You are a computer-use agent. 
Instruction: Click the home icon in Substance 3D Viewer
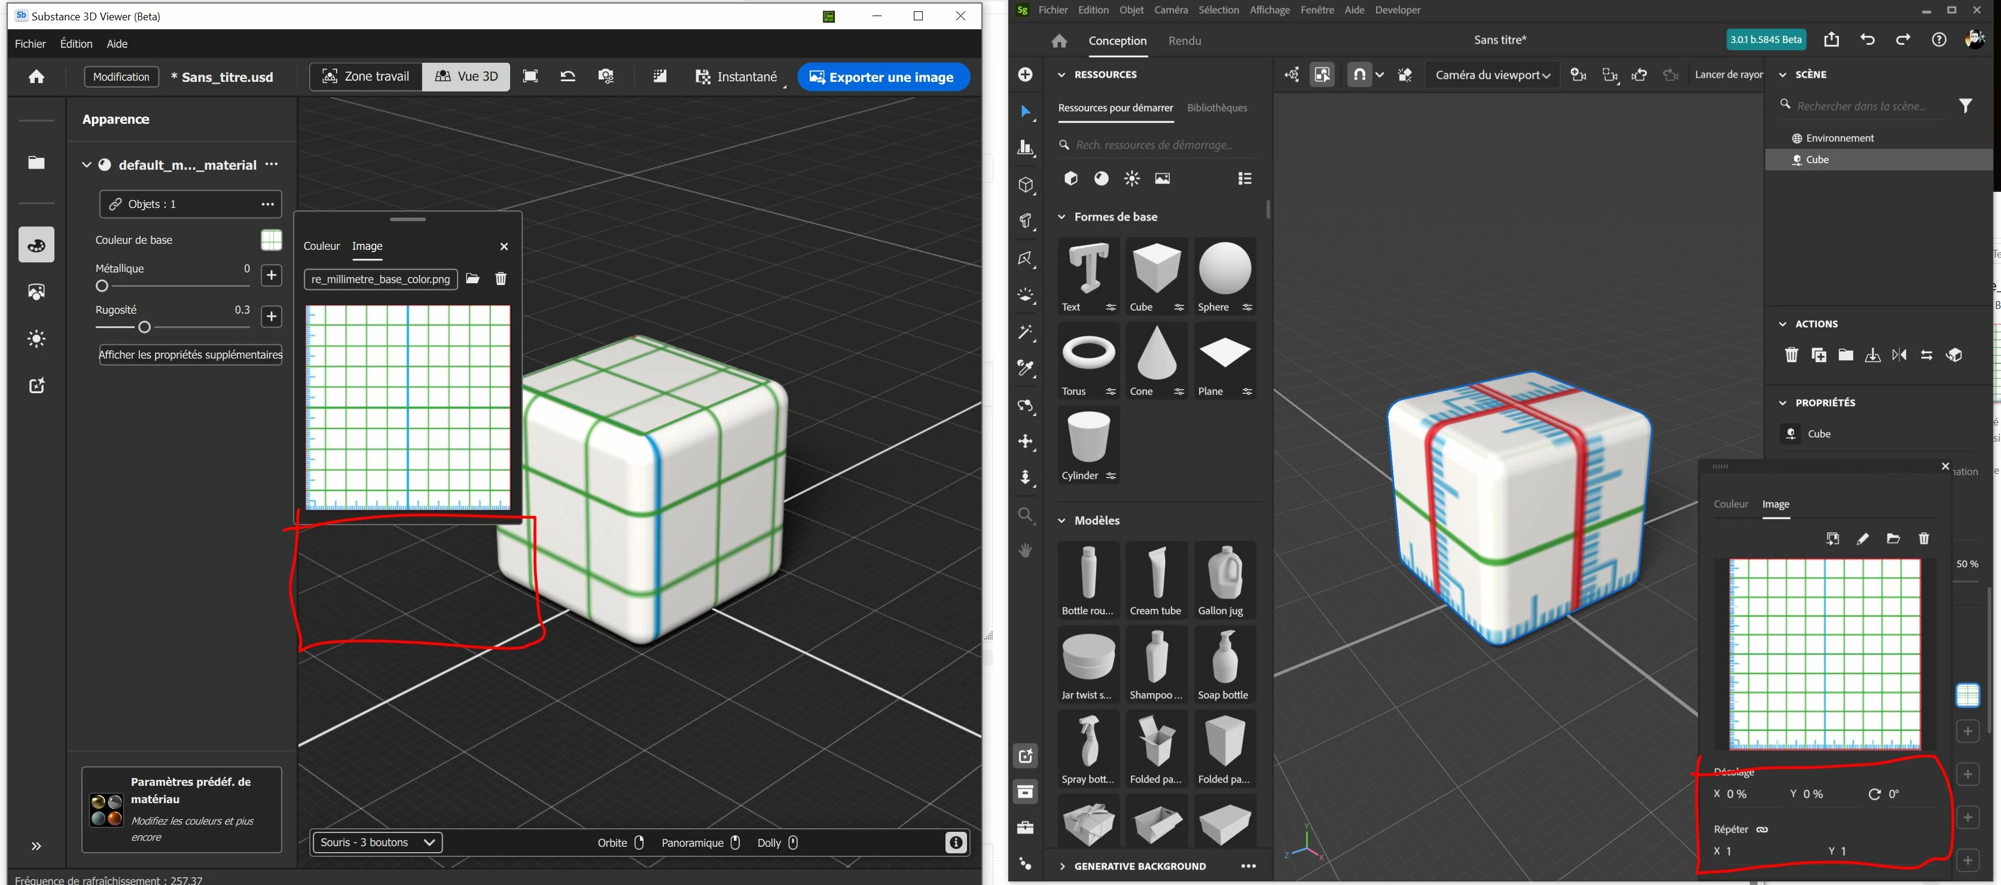[x=36, y=77]
